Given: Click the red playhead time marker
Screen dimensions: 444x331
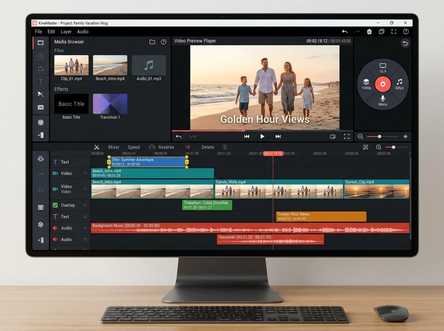Looking at the screenshot, I should click(x=273, y=153).
